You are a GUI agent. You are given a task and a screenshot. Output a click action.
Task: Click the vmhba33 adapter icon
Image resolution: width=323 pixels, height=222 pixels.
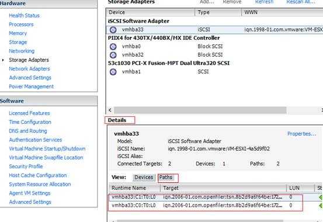(113, 30)
